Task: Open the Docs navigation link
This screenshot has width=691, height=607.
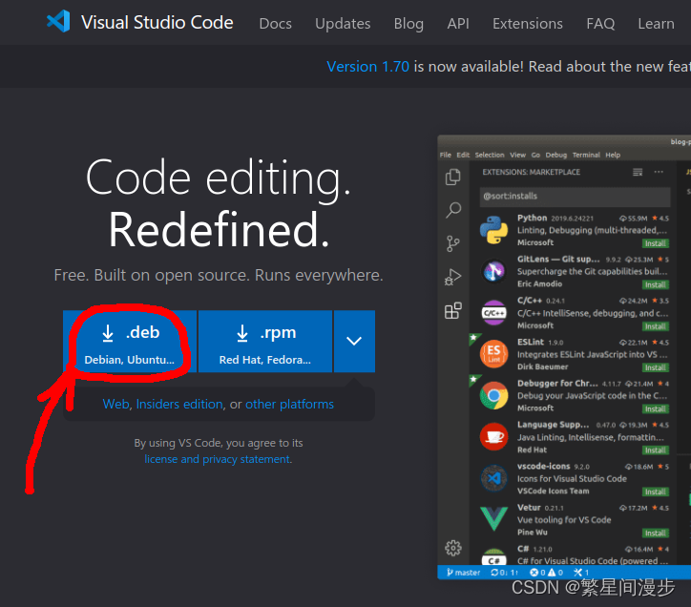Action: (x=276, y=23)
